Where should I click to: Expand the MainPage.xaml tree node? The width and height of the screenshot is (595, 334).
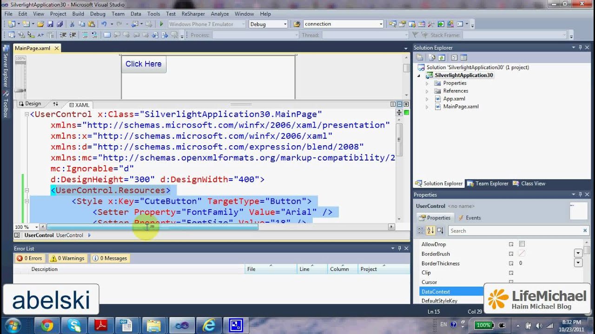427,107
